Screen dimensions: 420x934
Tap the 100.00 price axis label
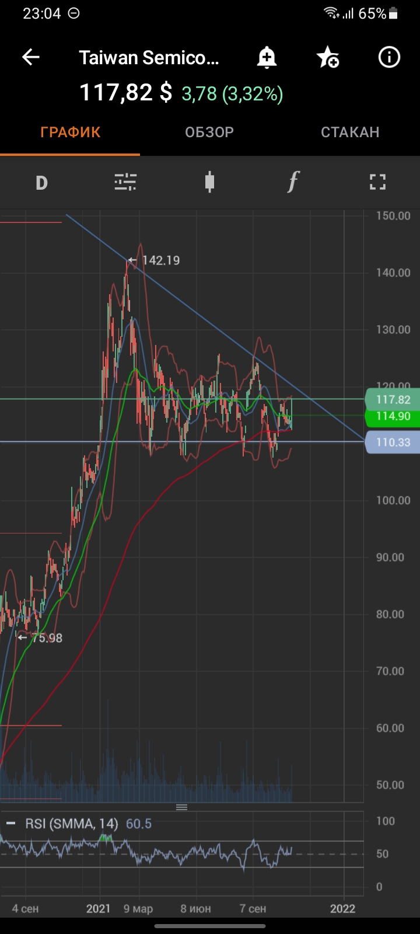[393, 500]
